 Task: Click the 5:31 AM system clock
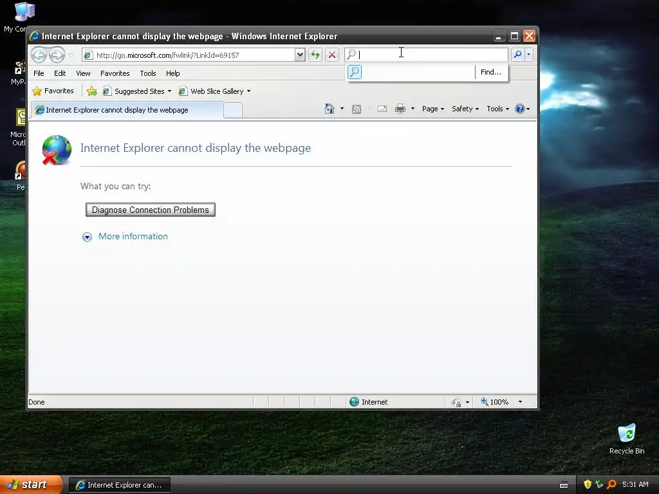[x=635, y=484]
